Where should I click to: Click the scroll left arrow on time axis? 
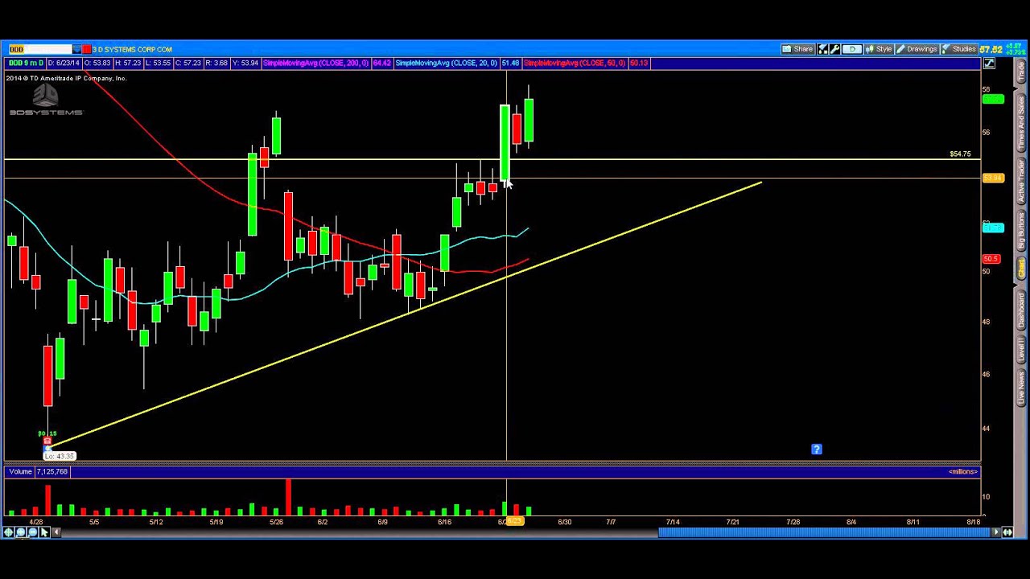56,532
